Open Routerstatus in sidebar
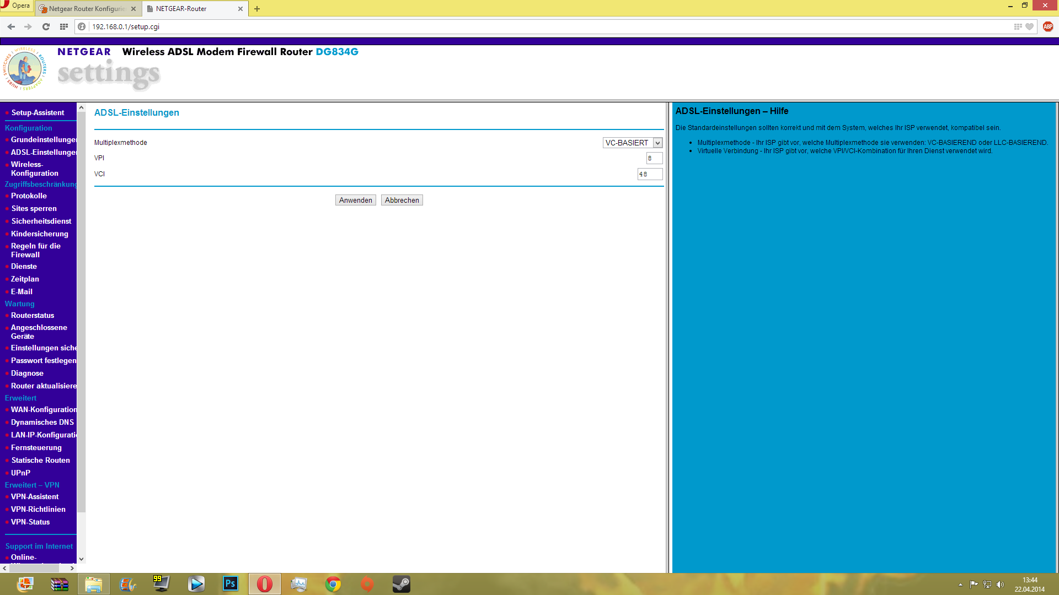1059x595 pixels. coord(33,315)
